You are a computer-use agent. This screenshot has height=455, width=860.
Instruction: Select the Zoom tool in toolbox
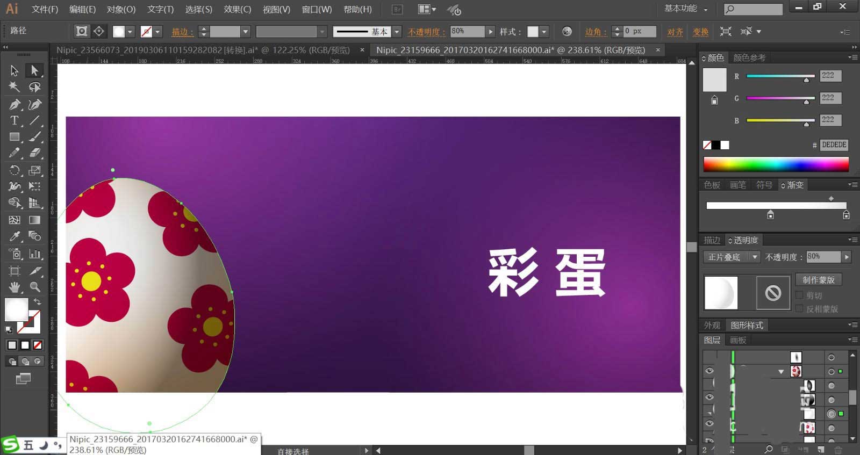pyautogui.click(x=34, y=287)
